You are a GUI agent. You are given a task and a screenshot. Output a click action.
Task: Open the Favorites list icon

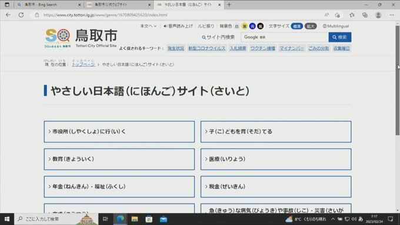[352, 15]
